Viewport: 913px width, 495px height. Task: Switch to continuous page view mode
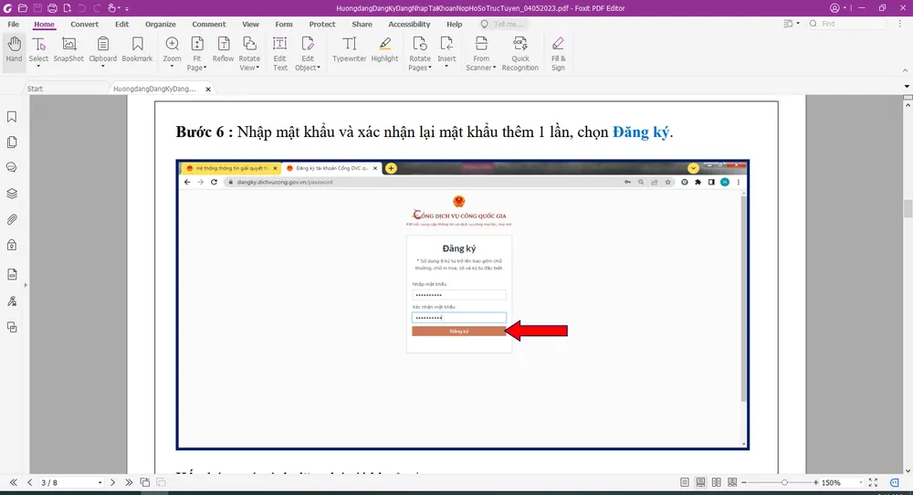click(700, 482)
